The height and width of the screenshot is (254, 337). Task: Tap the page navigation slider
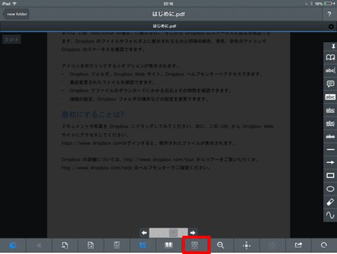coord(168,232)
